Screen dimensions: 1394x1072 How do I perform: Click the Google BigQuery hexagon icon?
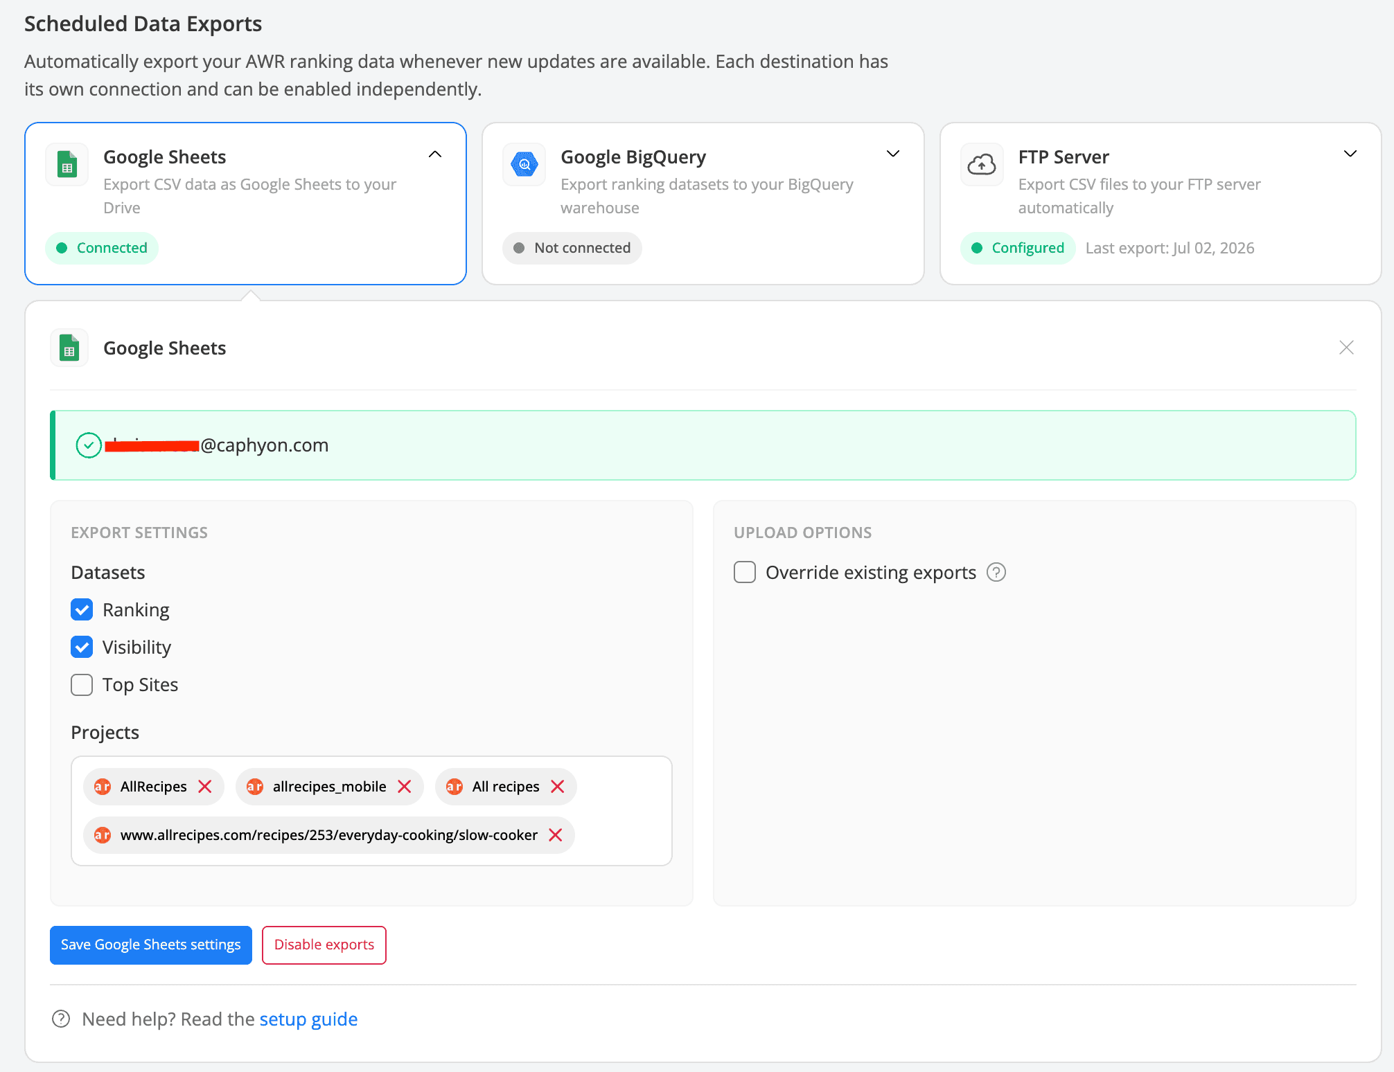pos(524,165)
